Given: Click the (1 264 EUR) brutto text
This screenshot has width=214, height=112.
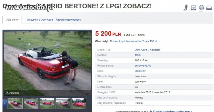Looking at the screenshot, I should pos(134,35).
